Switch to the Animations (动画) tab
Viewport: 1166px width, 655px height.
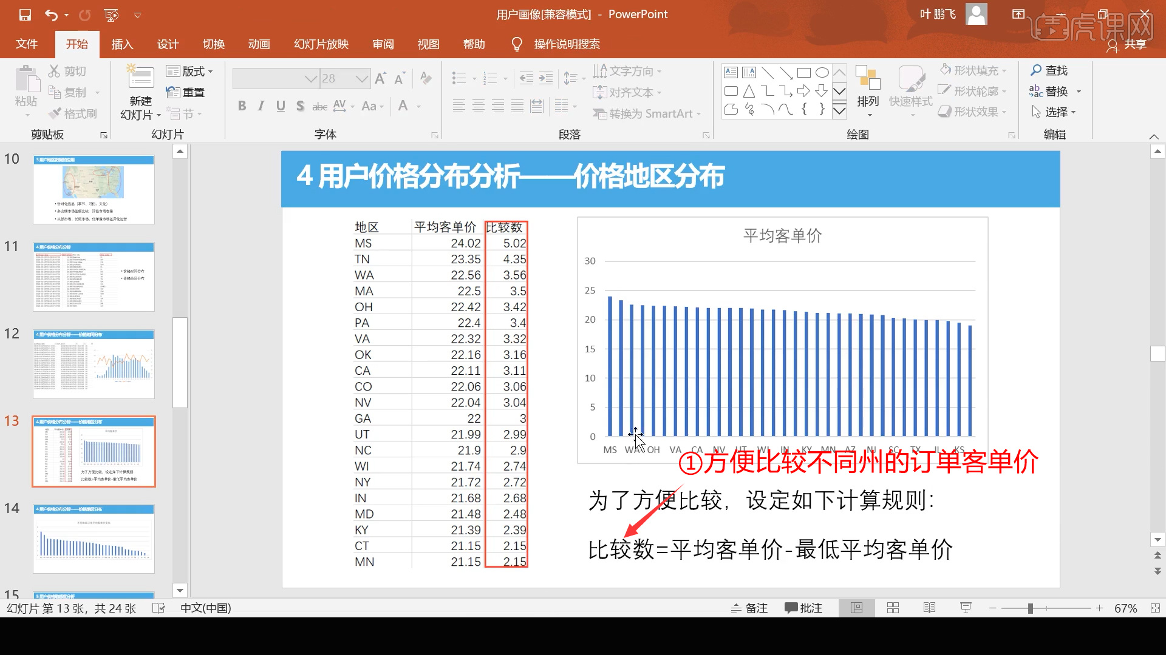[x=259, y=44]
